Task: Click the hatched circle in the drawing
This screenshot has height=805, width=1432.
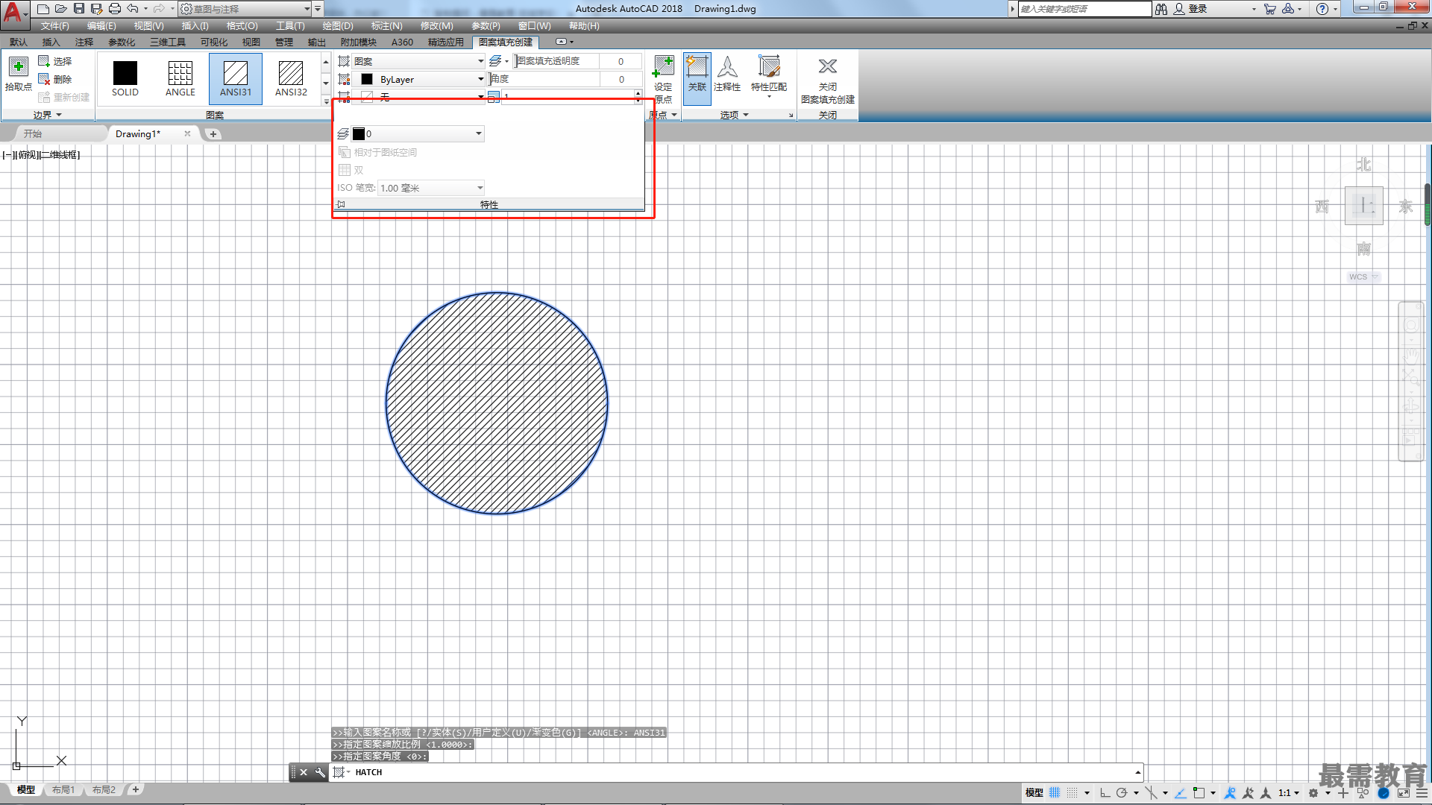Action: (497, 403)
